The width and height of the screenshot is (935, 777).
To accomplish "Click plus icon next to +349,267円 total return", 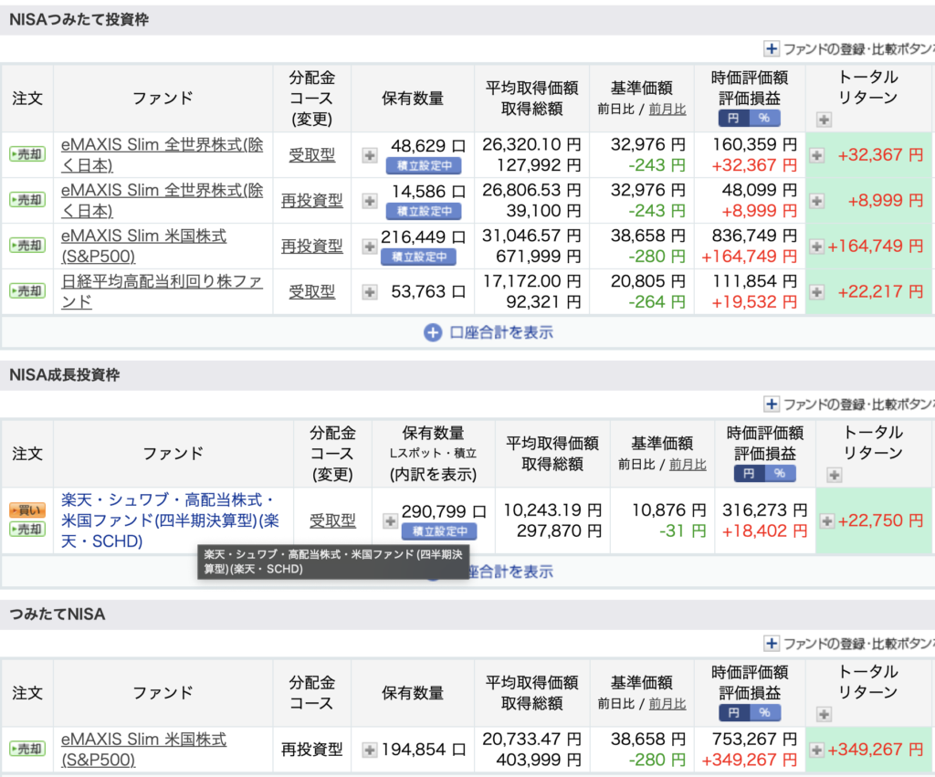I will coord(817,750).
